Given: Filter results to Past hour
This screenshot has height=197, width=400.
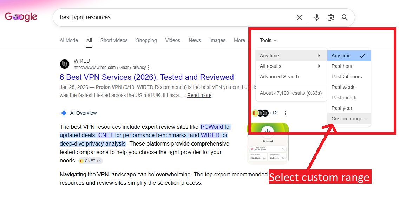Looking at the screenshot, I should [349, 66].
